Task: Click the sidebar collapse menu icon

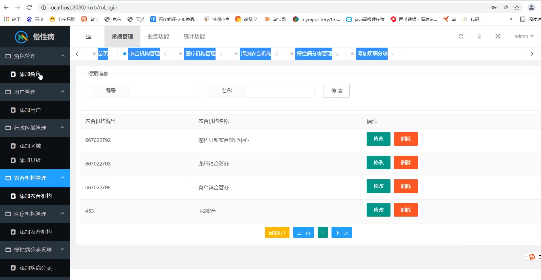Action: [89, 37]
